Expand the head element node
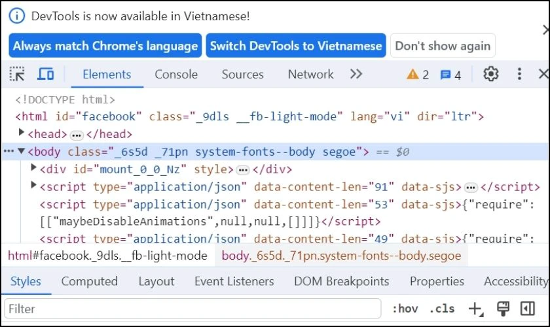 pos(21,132)
